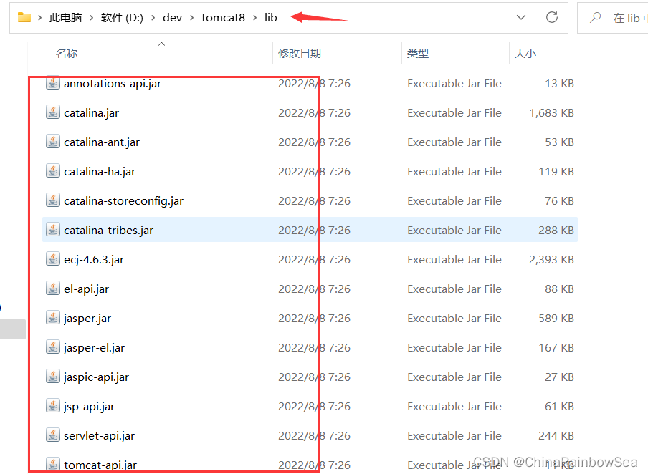Image resolution: width=648 pixels, height=474 pixels.
Task: Go to dev folder in breadcrumb
Action: tap(172, 18)
